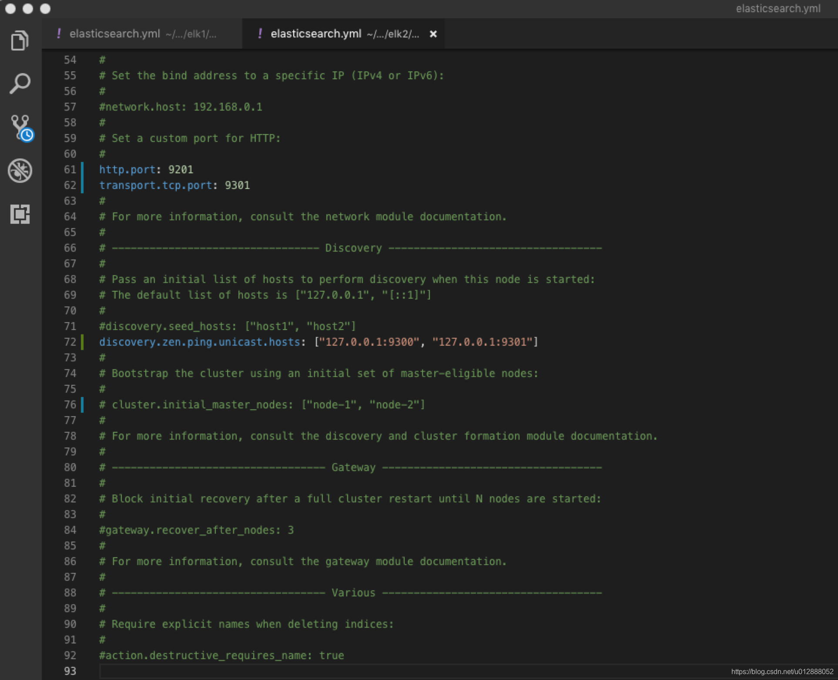Click 'Block initial recovery' comment line
The width and height of the screenshot is (838, 680).
[350, 498]
